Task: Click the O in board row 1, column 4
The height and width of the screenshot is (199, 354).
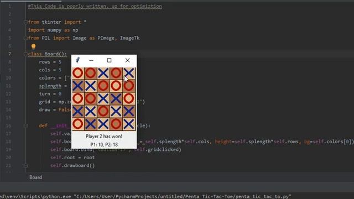Action: (116, 73)
